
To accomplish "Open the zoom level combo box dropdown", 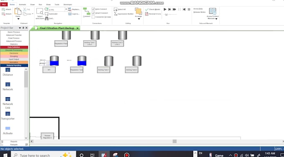I will [x=66, y=9].
